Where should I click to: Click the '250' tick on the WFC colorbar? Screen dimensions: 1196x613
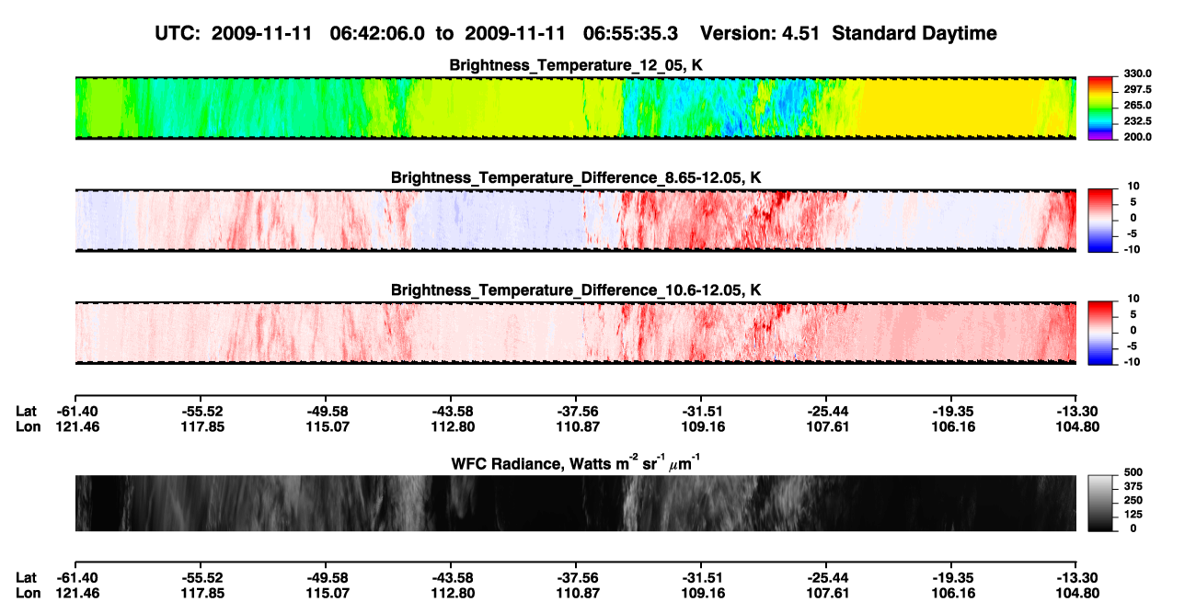click(x=1133, y=499)
